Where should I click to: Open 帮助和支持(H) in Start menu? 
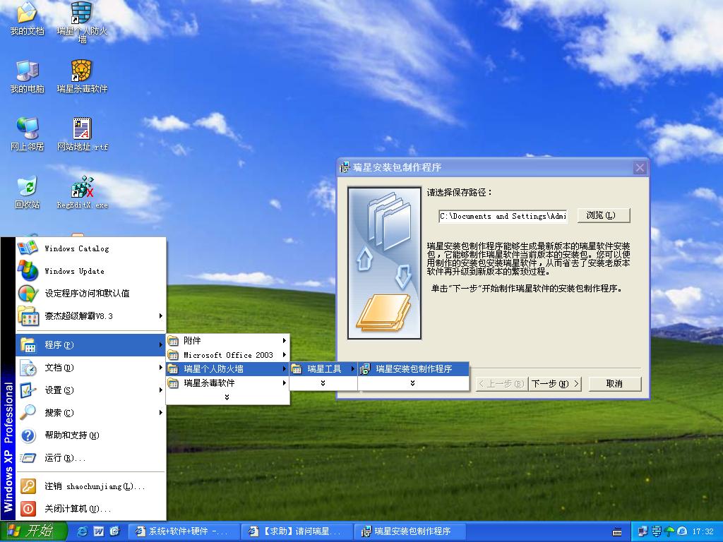coord(91,435)
